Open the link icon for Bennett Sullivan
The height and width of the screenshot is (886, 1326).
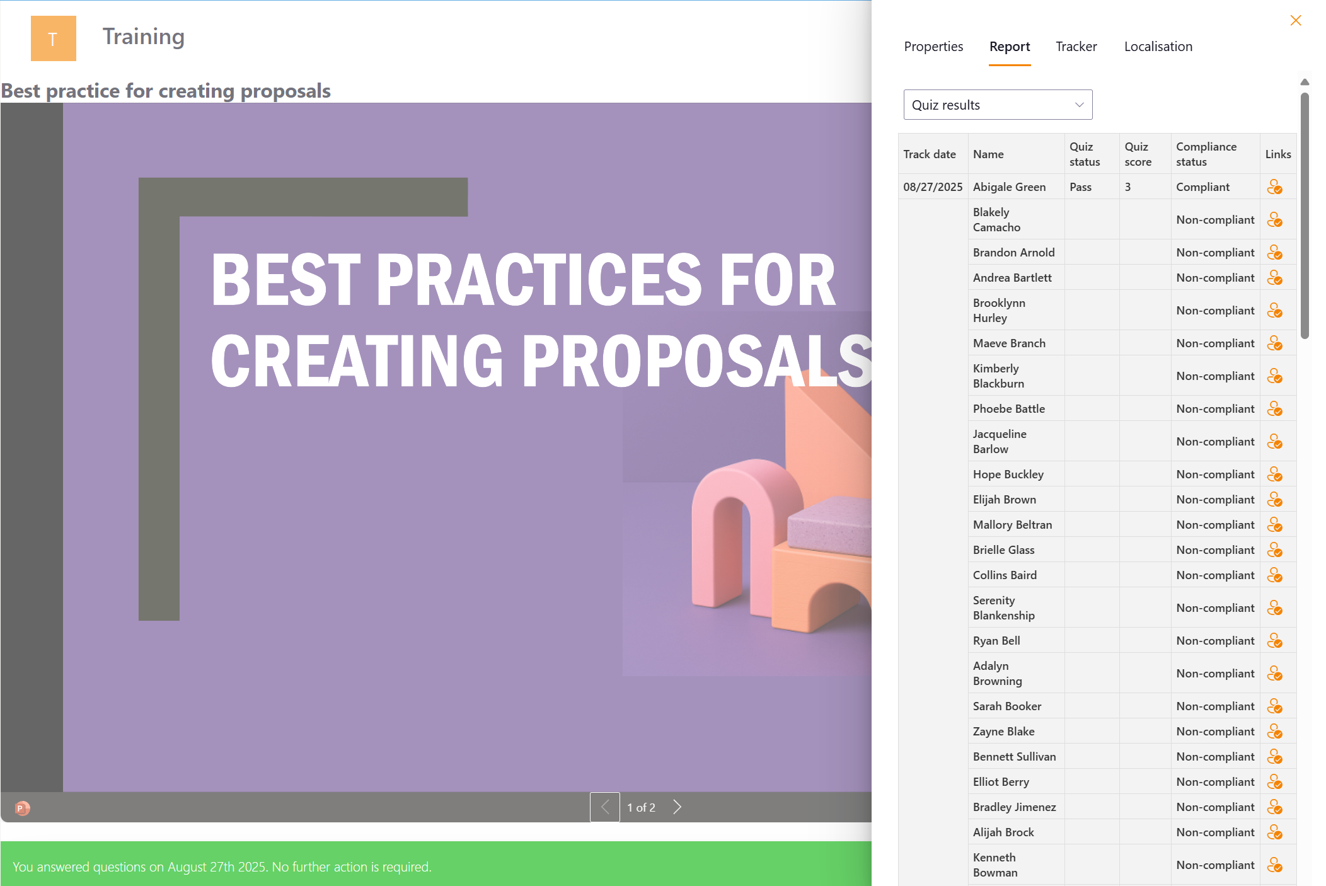point(1274,757)
